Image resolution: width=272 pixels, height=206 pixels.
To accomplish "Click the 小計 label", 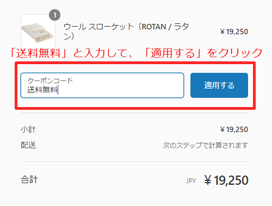I will point(28,129).
